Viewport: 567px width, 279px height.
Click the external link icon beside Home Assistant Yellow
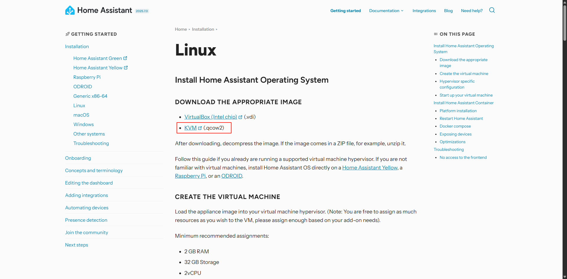coord(126,68)
